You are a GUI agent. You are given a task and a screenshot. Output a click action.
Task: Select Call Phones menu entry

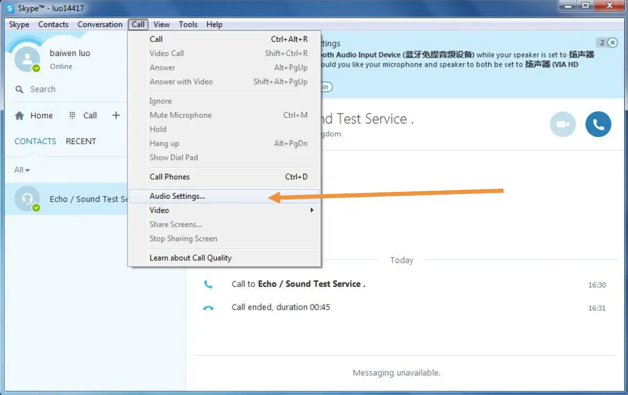point(224,177)
